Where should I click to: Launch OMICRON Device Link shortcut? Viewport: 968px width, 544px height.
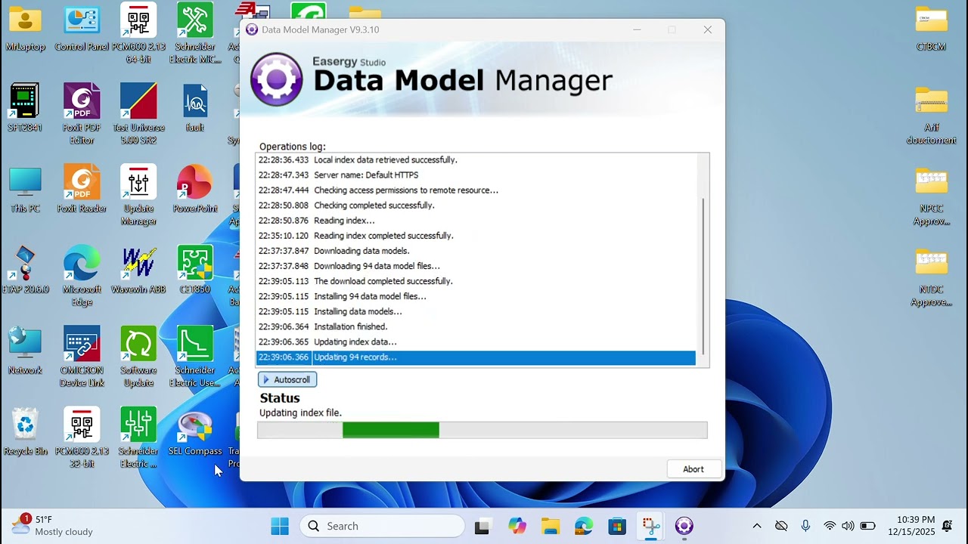click(82, 357)
